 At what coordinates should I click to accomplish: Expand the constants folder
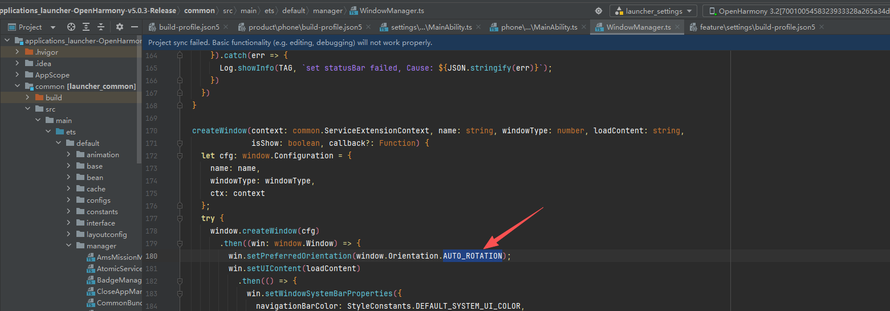(69, 211)
